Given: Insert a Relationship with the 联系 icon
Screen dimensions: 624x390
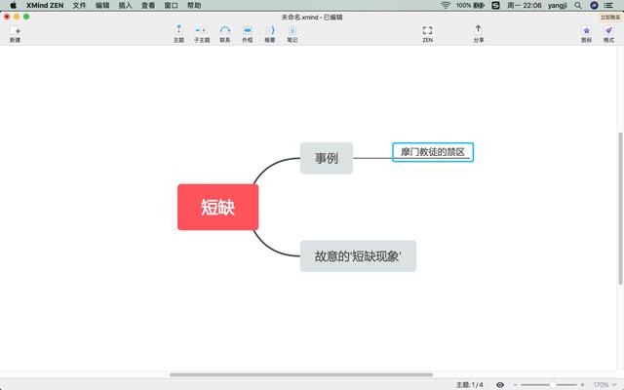Looking at the screenshot, I should click(225, 34).
